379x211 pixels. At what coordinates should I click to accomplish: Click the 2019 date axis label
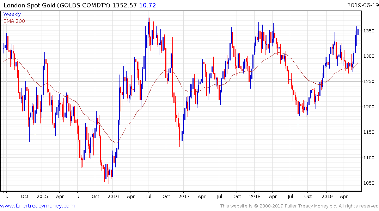tap(327, 197)
